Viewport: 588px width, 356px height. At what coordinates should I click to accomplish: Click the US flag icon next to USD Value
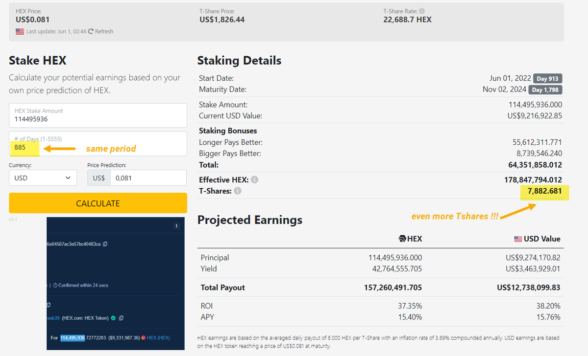(x=518, y=239)
